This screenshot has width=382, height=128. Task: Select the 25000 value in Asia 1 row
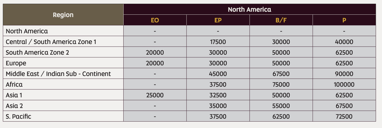pyautogui.click(x=155, y=95)
